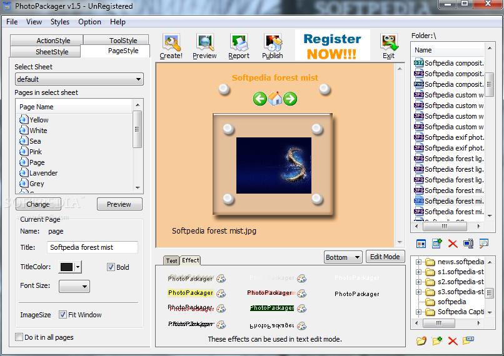Switch to the ActionStyle tab

click(47, 40)
